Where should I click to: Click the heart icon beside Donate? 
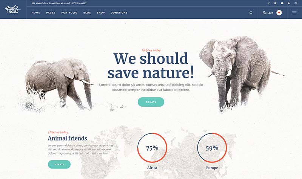tap(279, 13)
